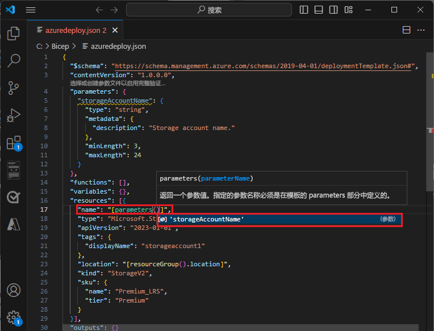The image size is (434, 331).
Task: Open Source Control view
Action: point(13,88)
